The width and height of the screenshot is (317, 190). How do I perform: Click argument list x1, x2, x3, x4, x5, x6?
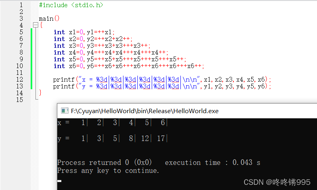click(234, 80)
